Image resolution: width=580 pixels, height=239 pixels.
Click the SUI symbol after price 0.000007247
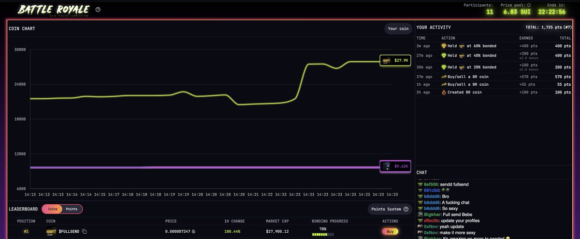pos(194,232)
